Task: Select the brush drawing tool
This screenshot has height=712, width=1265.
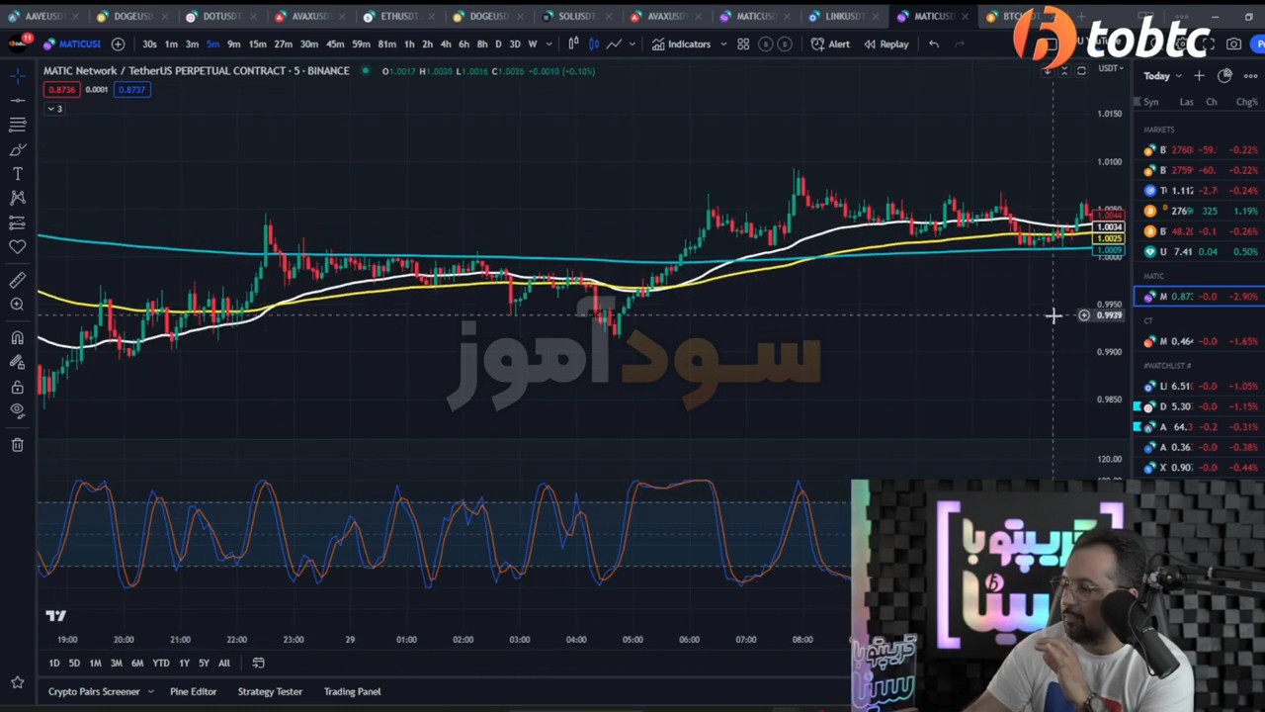Action: (x=18, y=149)
